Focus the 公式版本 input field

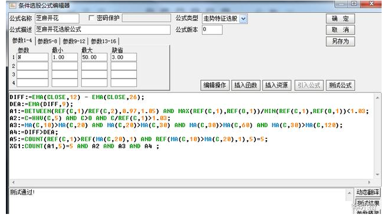click(212, 29)
